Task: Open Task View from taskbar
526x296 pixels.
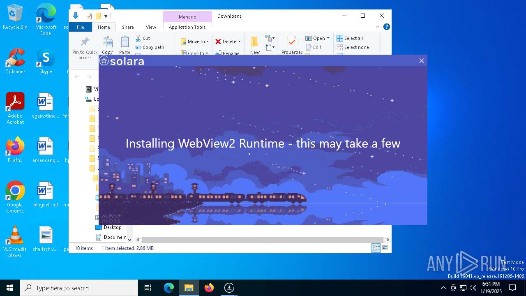Action: 148,288
